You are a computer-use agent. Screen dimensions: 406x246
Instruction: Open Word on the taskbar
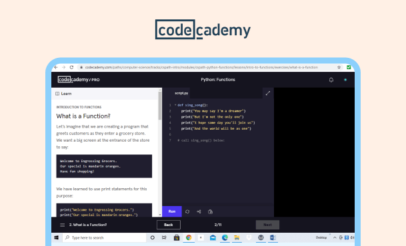[273, 237]
